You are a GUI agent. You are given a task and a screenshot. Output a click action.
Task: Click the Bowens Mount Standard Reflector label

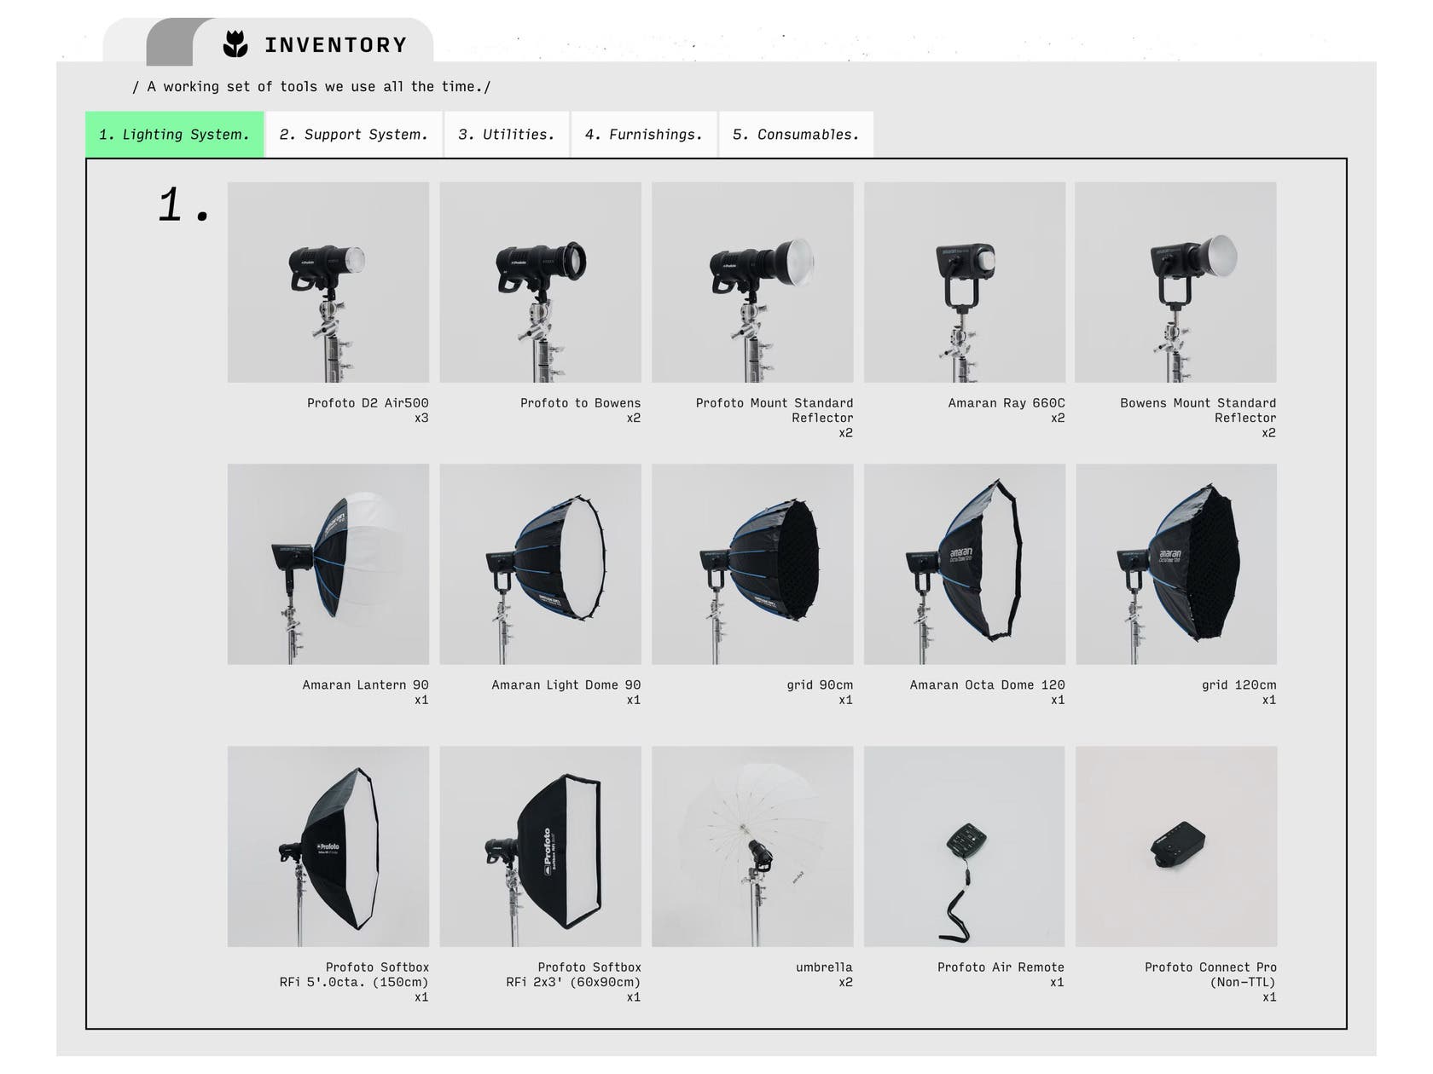[1198, 410]
